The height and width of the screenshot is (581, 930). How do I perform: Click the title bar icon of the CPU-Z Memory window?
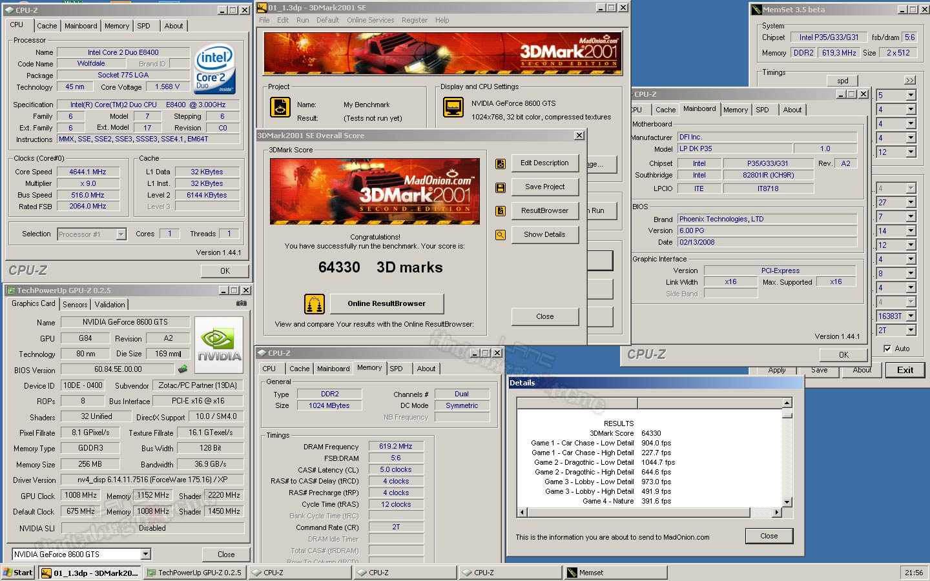262,353
